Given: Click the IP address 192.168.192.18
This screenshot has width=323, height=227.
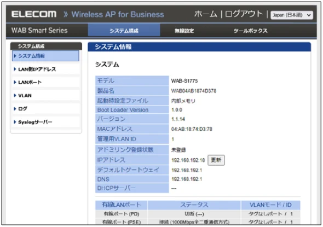Looking at the screenshot, I should point(188,160).
